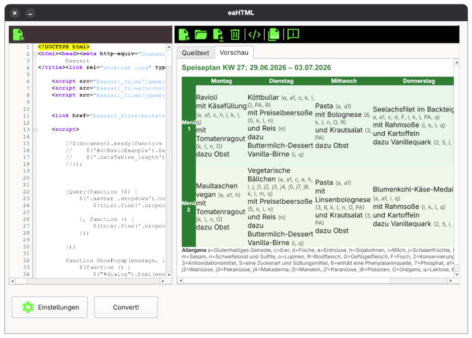Click the import file icon in left panel
The image size is (472, 338).
pyautogui.click(x=18, y=34)
